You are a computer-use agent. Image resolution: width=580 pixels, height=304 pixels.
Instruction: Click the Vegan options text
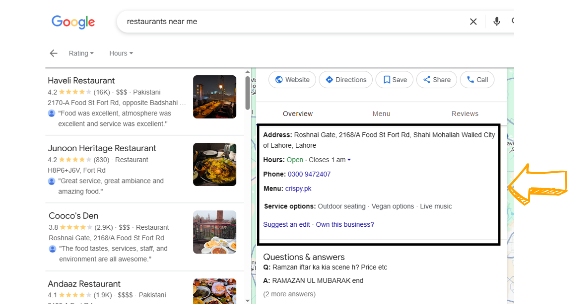pyautogui.click(x=393, y=206)
